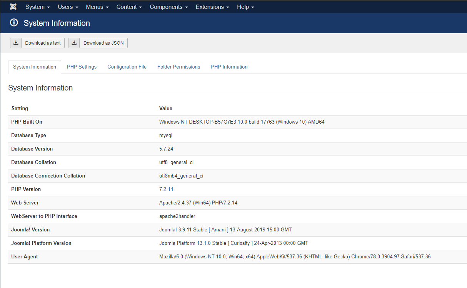Open the Menus dropdown
Viewport: 467px width, 288px height.
click(97, 7)
